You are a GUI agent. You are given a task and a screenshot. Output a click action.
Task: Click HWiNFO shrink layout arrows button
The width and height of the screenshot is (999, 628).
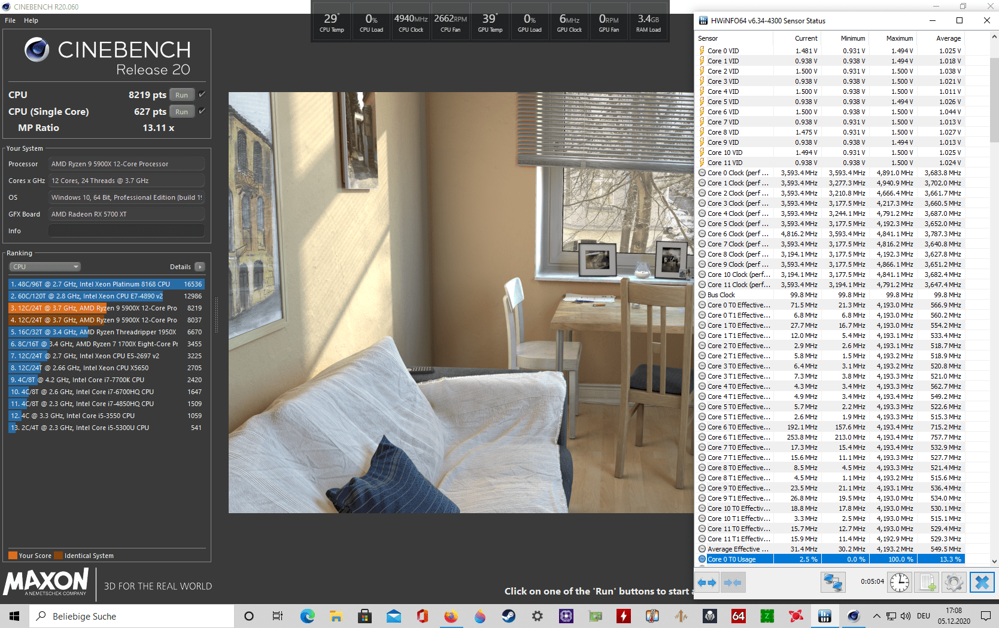[733, 583]
